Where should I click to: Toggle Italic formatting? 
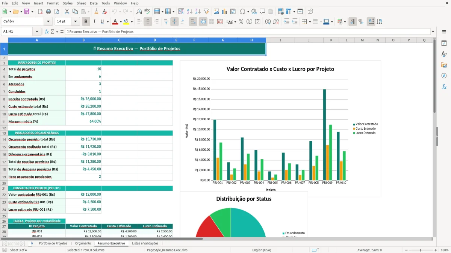pos(94,22)
